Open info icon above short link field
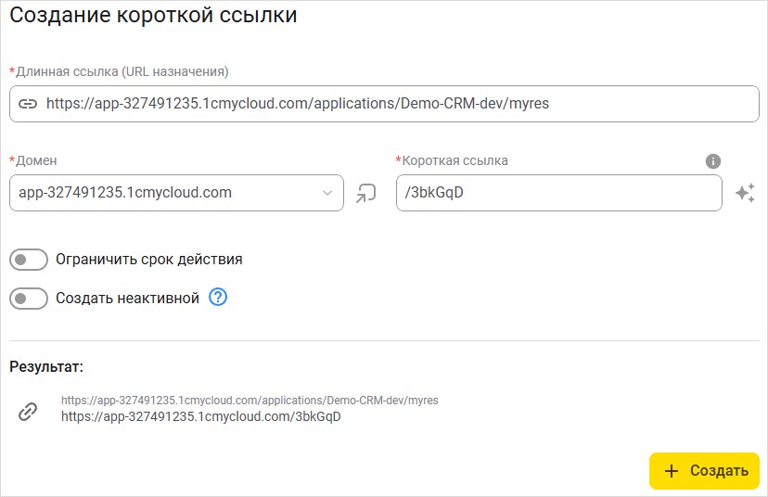 tap(712, 161)
